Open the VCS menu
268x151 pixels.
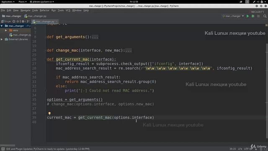(x=68, y=10)
